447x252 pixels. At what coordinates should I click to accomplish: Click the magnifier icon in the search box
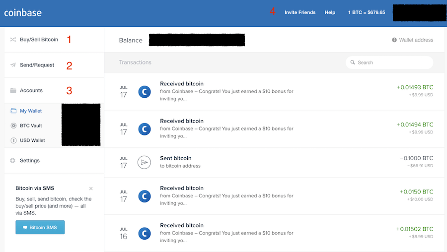[x=353, y=63]
